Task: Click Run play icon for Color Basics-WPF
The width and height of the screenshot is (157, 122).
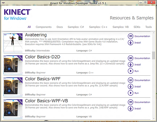Action: pos(131,93)
